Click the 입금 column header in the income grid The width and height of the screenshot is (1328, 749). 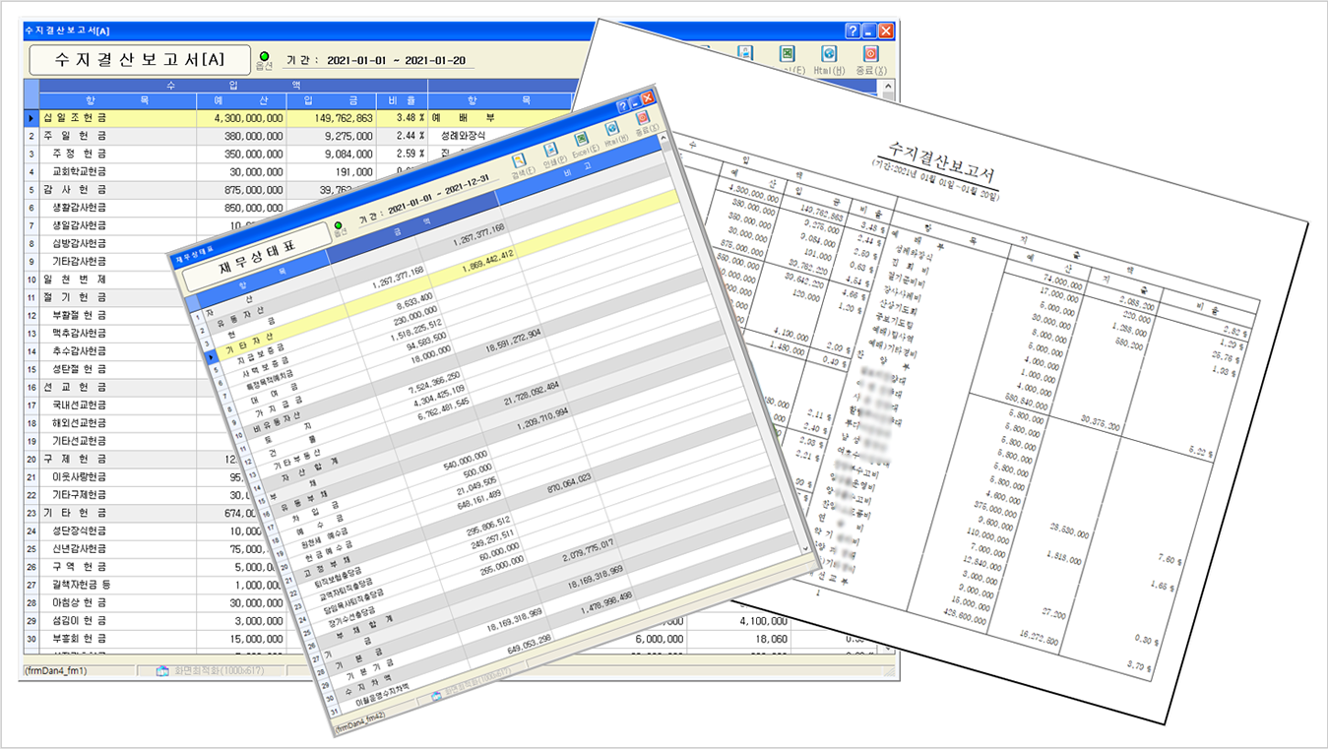click(x=331, y=100)
